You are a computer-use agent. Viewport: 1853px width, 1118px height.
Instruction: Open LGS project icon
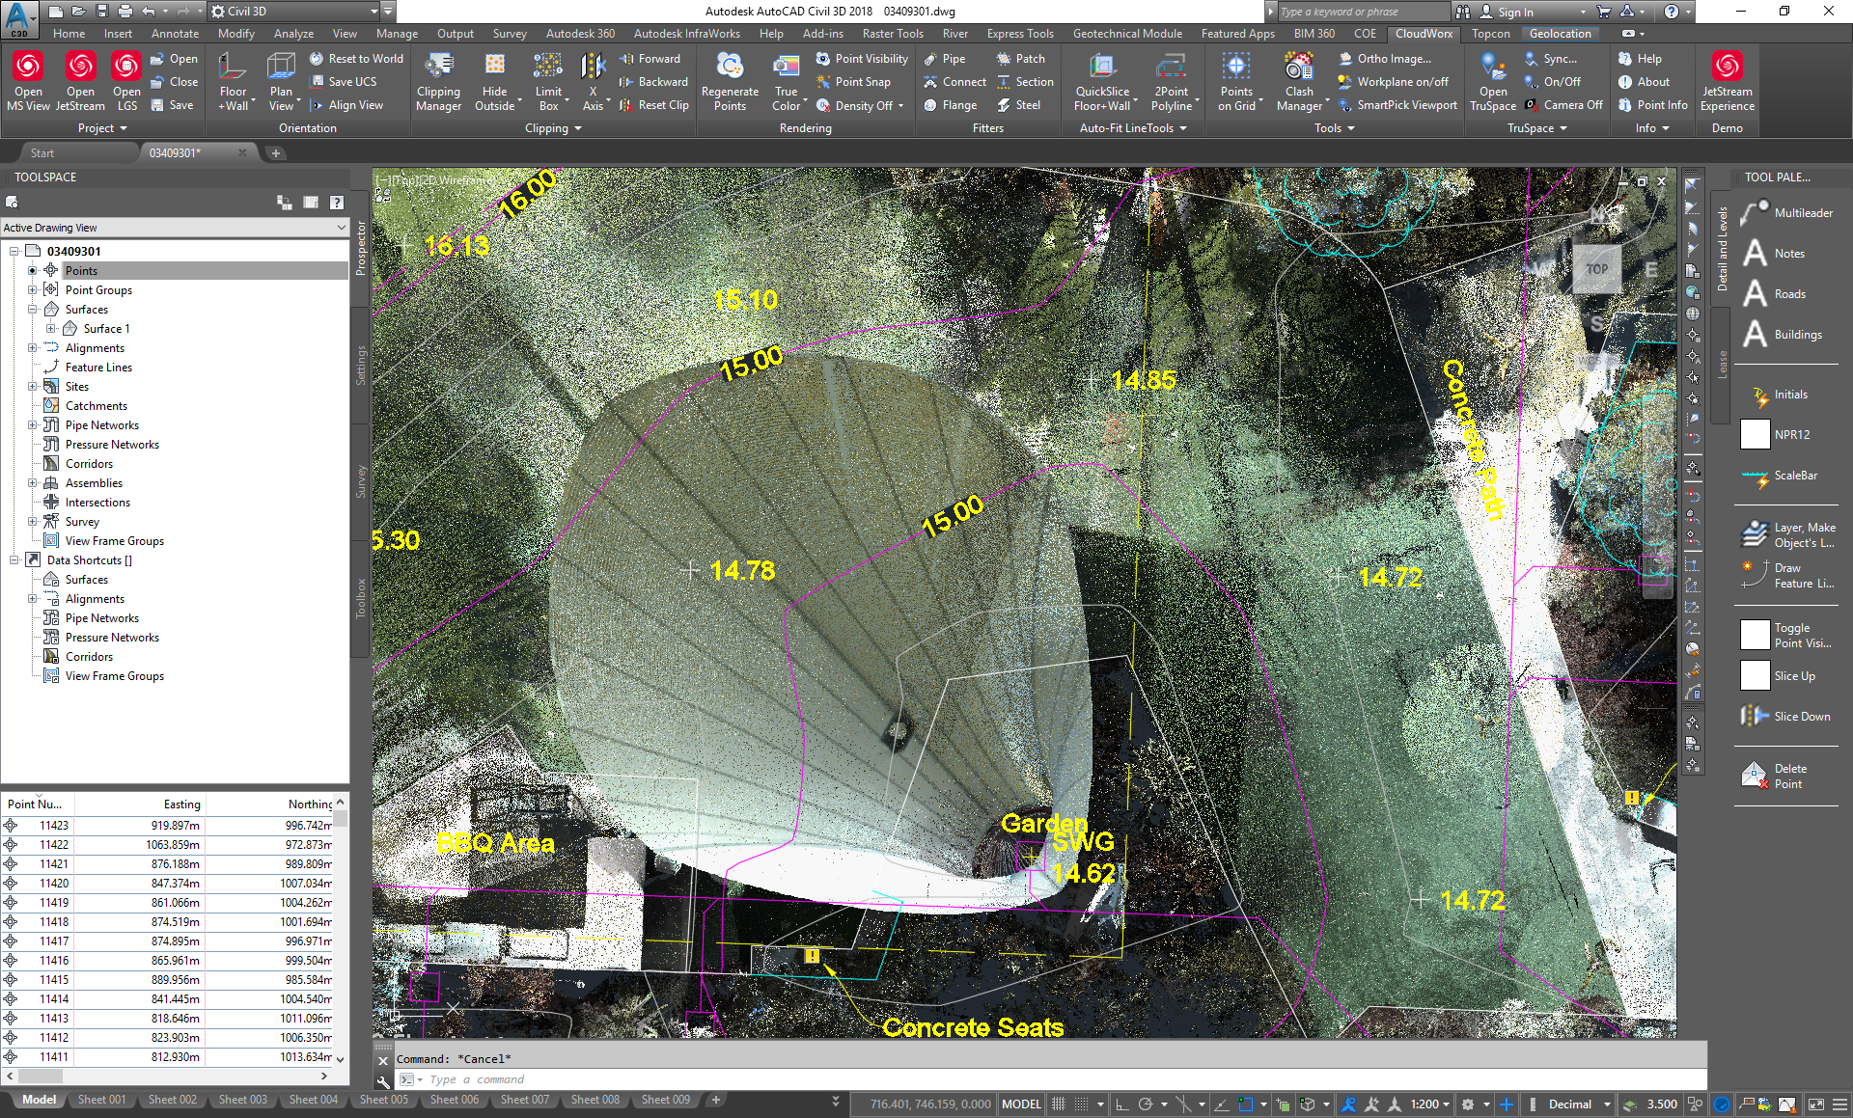[126, 81]
